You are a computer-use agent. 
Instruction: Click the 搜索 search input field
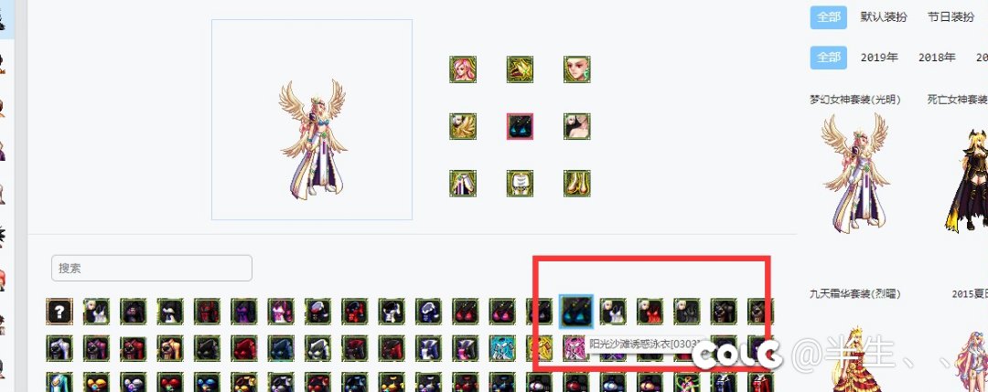click(x=152, y=268)
